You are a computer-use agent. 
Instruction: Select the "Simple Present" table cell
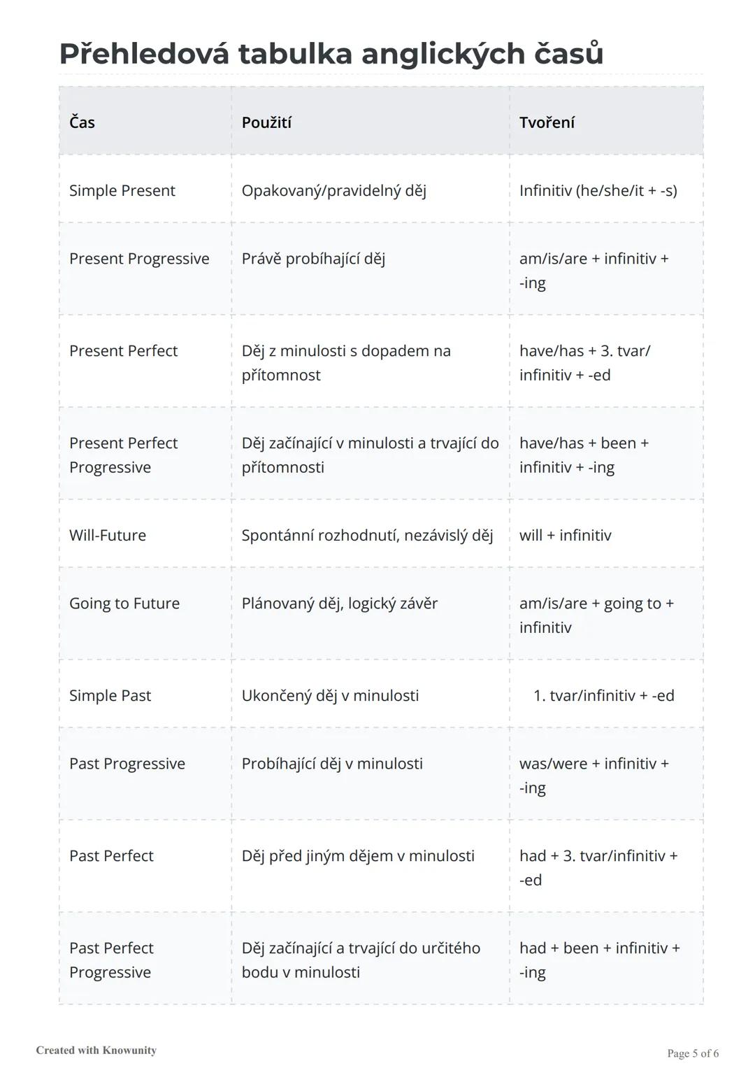pyautogui.click(x=122, y=190)
